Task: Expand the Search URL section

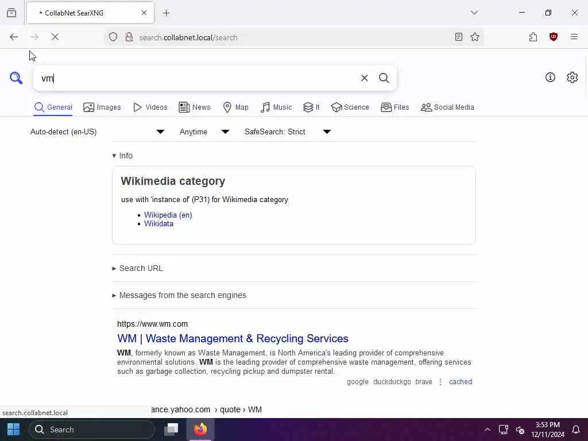Action: pyautogui.click(x=138, y=269)
